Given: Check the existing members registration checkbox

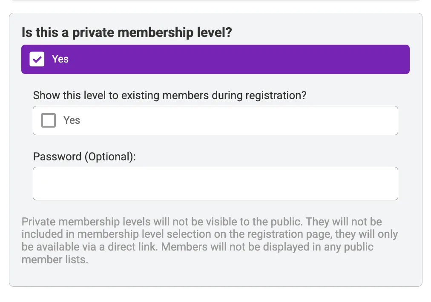Looking at the screenshot, I should click(x=48, y=120).
